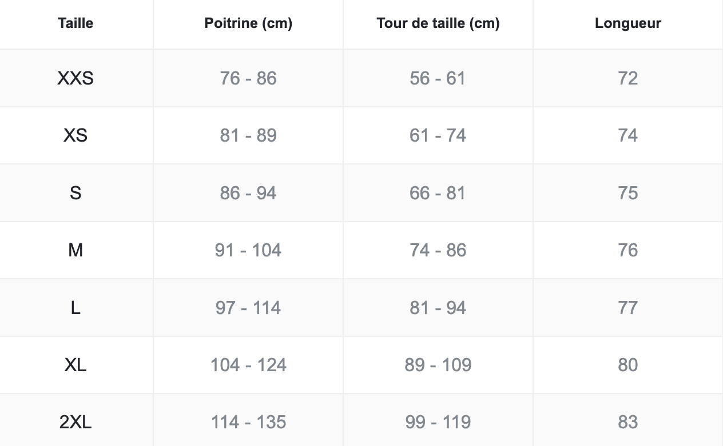
Task: Click chest value 76 - 86
Action: click(x=248, y=78)
